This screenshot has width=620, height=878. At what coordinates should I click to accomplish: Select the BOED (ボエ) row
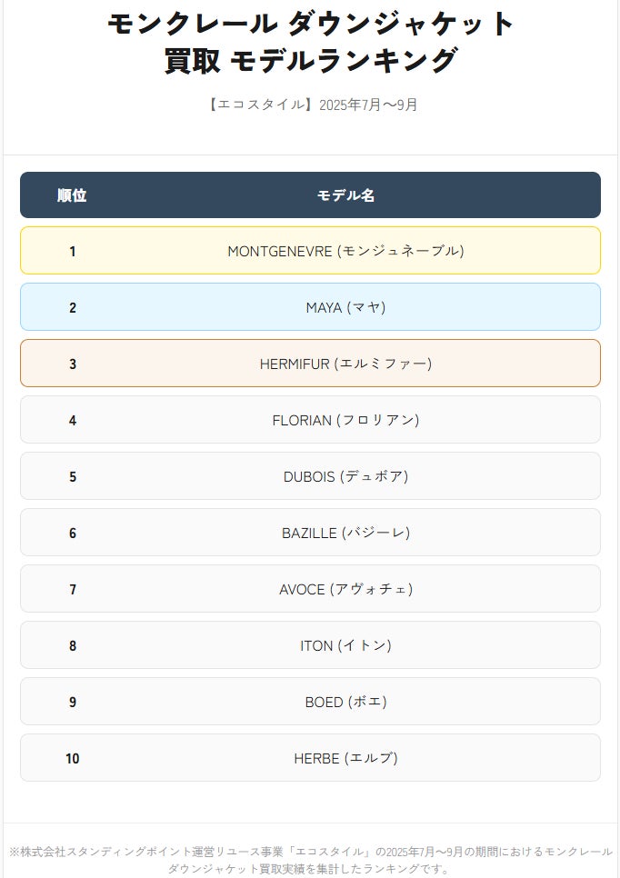[x=310, y=702]
